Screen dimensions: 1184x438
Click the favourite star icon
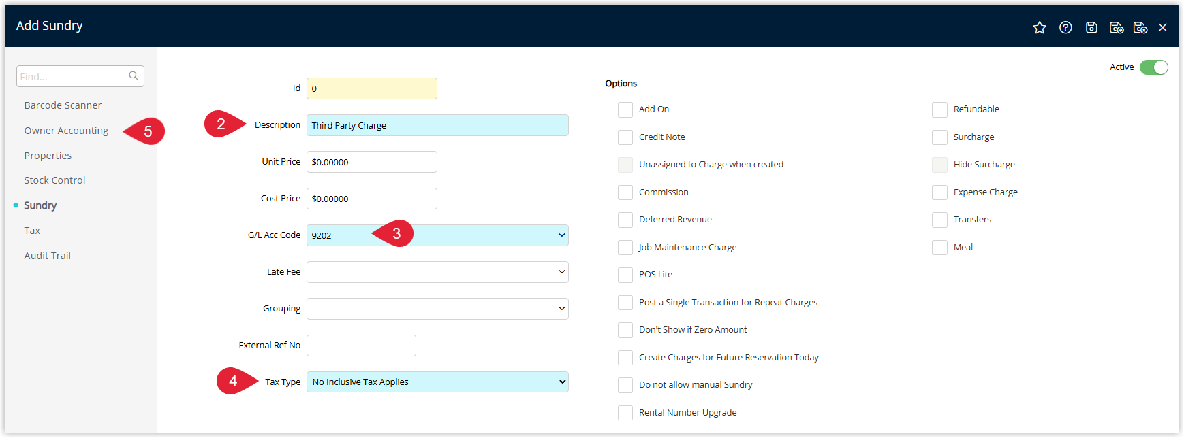(x=1039, y=27)
